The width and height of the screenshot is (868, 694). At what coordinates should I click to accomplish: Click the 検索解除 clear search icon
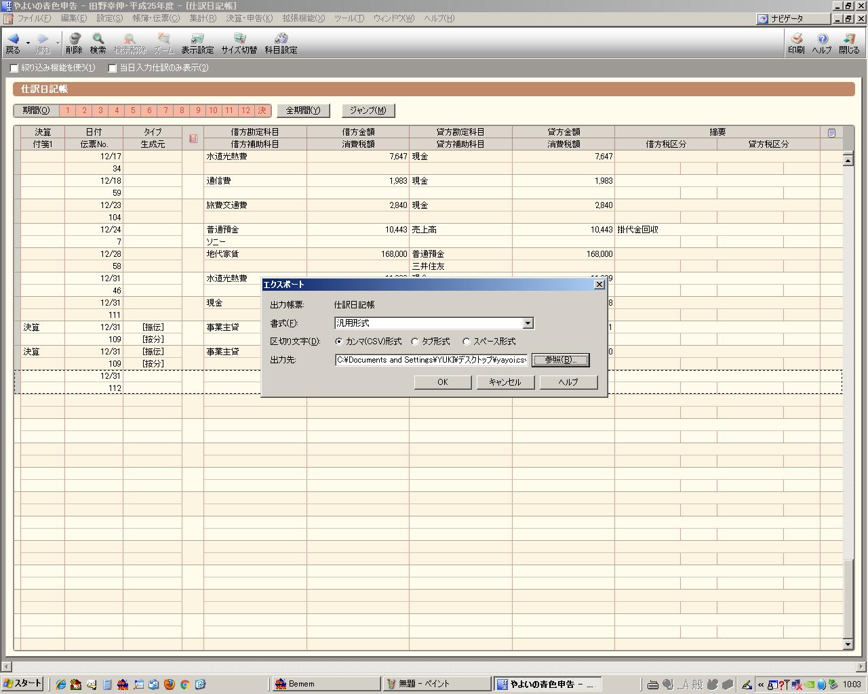[130, 43]
